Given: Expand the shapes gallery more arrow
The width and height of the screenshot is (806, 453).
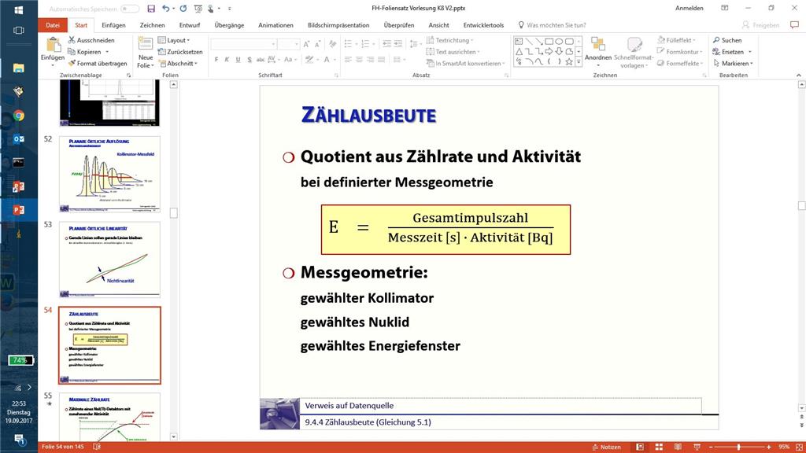Looking at the screenshot, I should (579, 62).
